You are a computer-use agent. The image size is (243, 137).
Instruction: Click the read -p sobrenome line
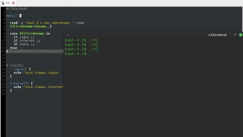pos(47,23)
